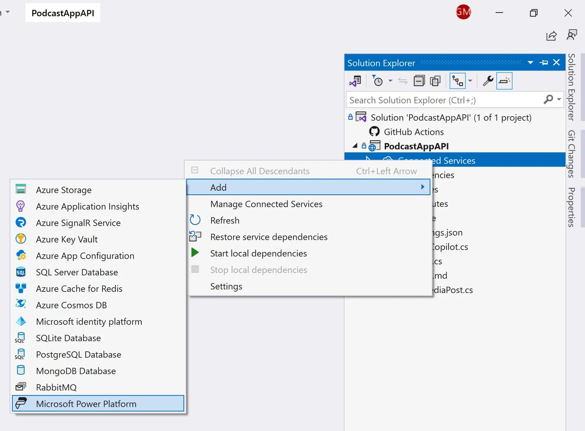
Task: Click the Pending Changes Filter clock icon
Action: [x=377, y=81]
